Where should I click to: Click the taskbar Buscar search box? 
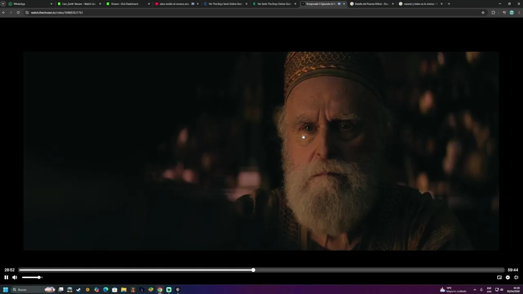(34, 290)
